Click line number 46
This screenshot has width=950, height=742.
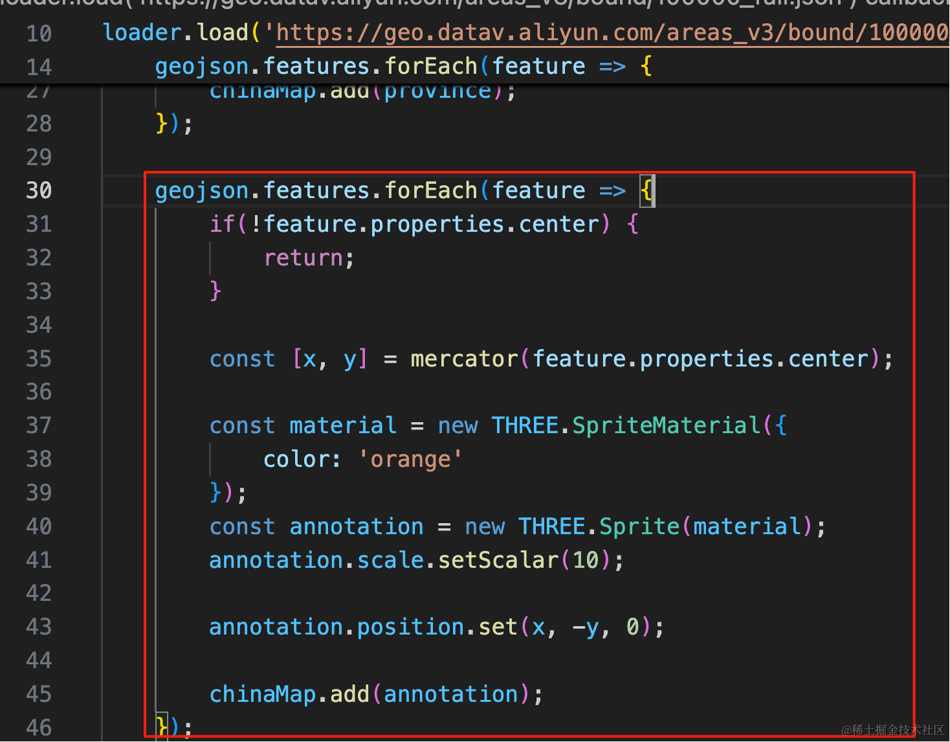[x=39, y=728]
